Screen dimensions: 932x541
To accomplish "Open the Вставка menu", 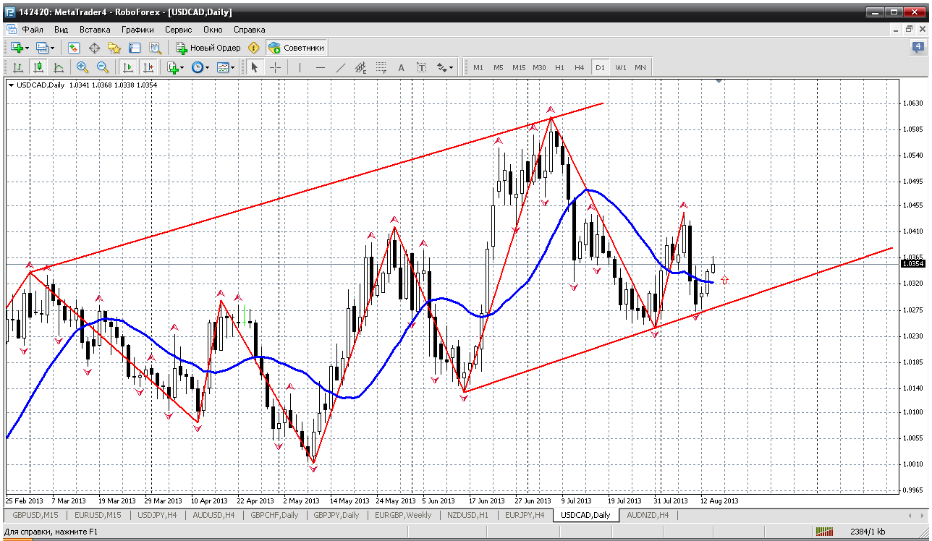I will tap(95, 30).
